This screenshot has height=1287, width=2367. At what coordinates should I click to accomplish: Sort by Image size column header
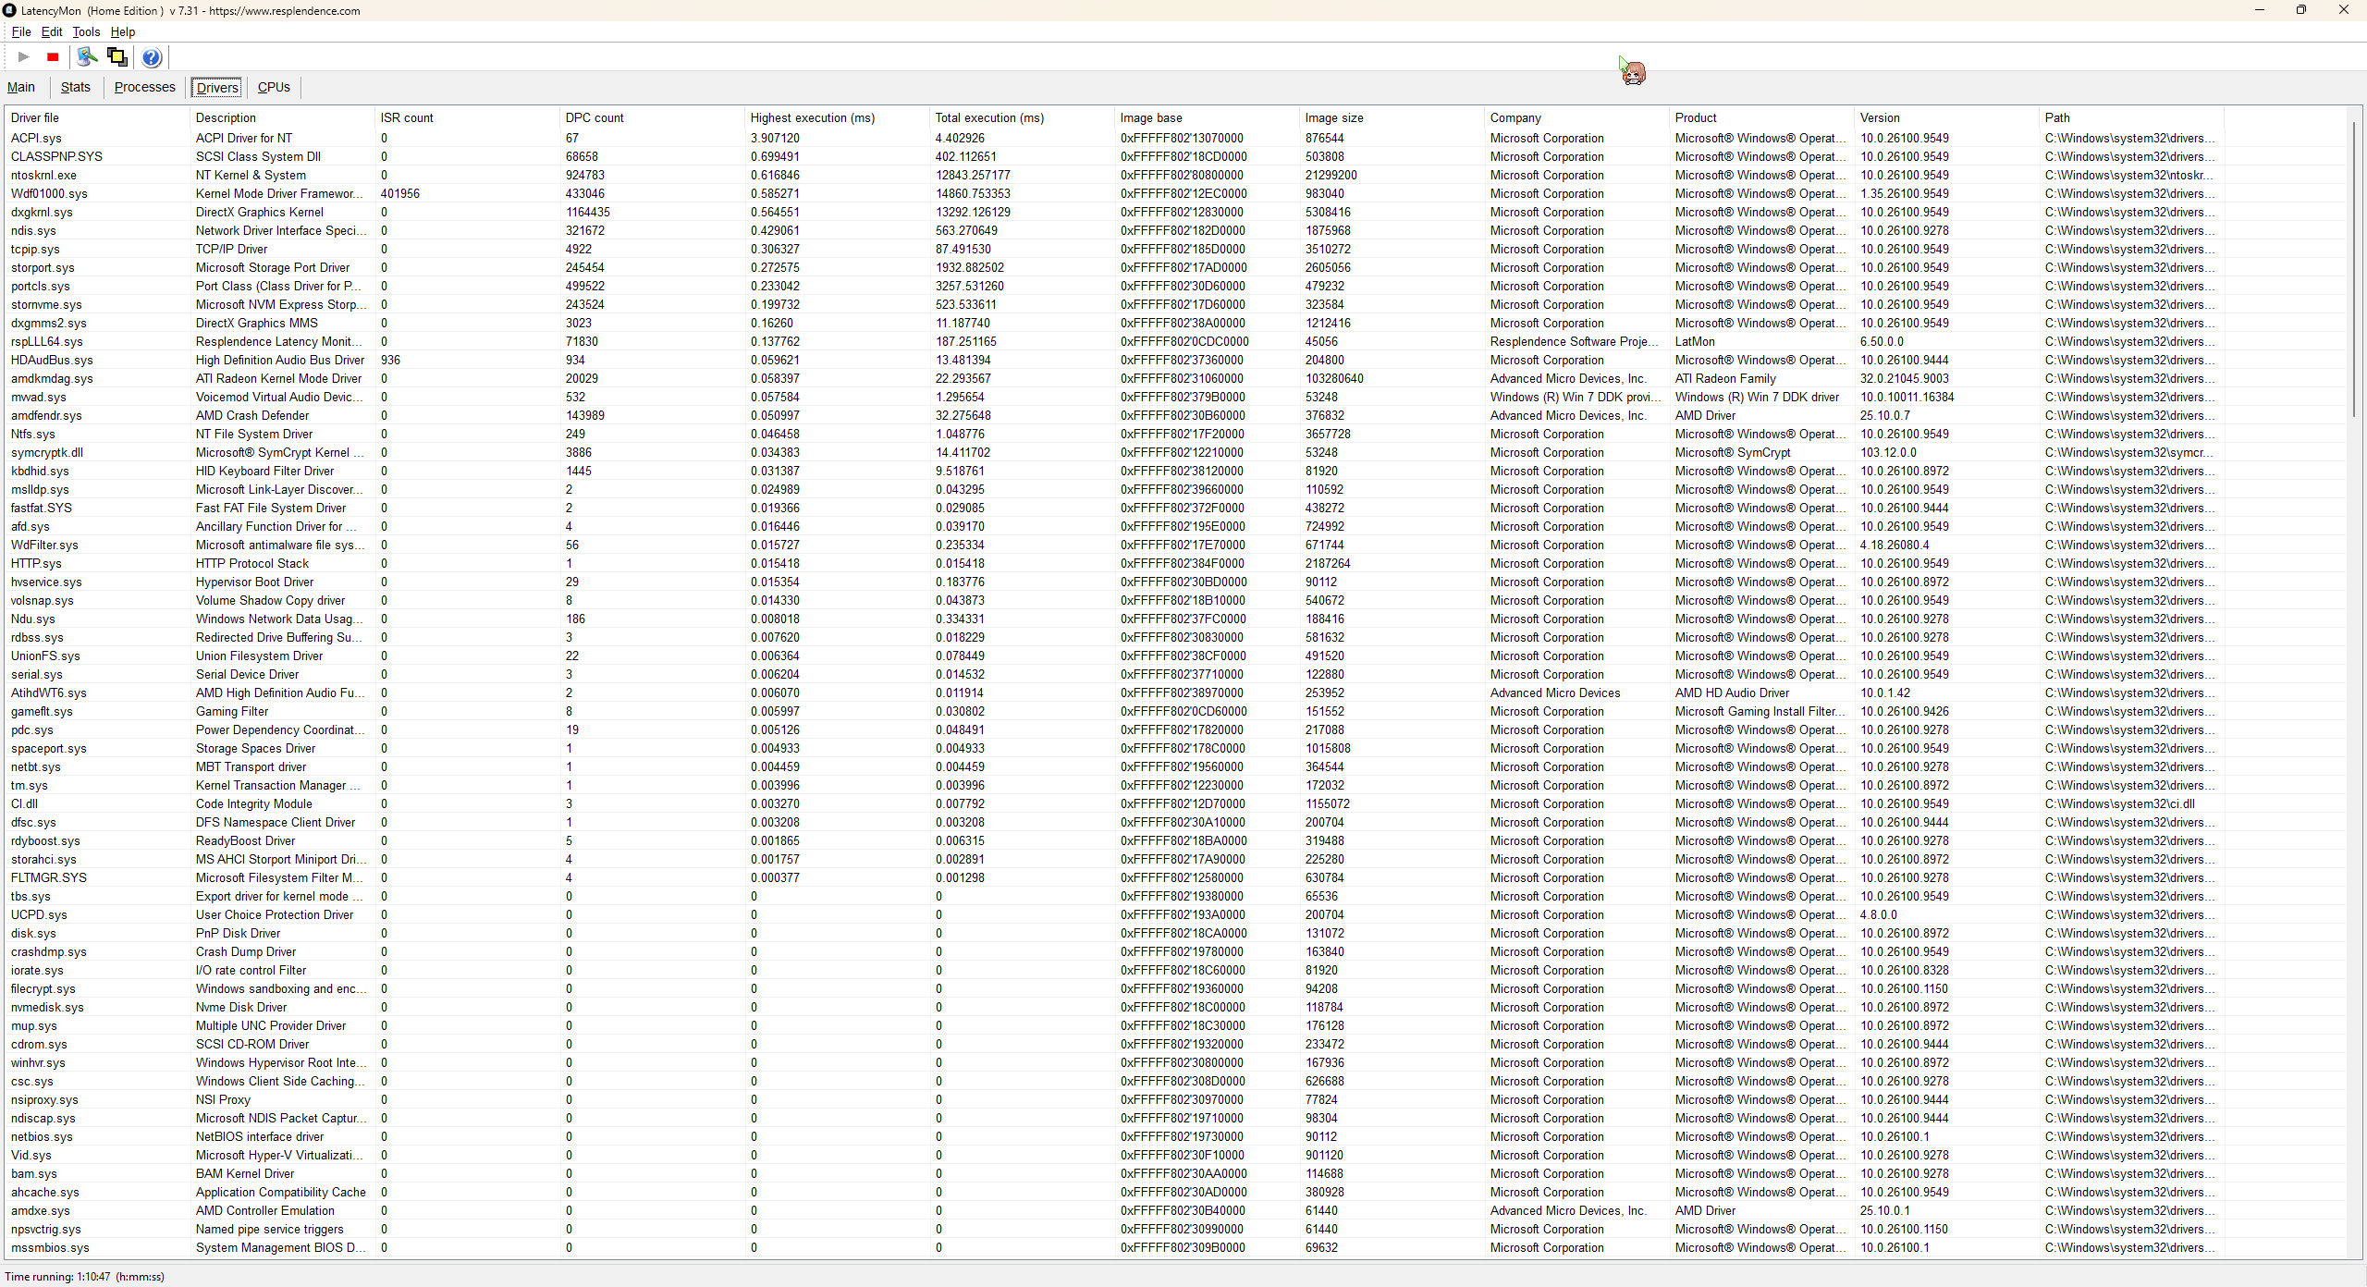pyautogui.click(x=1392, y=117)
